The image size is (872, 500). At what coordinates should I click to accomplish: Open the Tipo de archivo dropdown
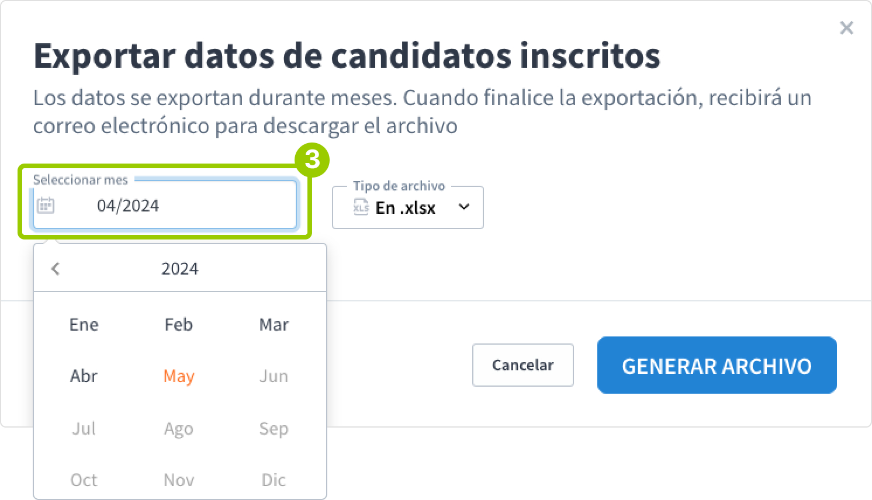pos(463,207)
